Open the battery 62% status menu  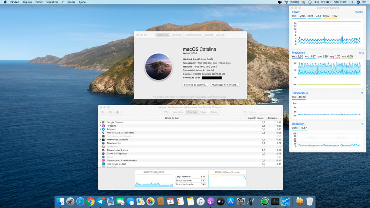(x=326, y=2)
